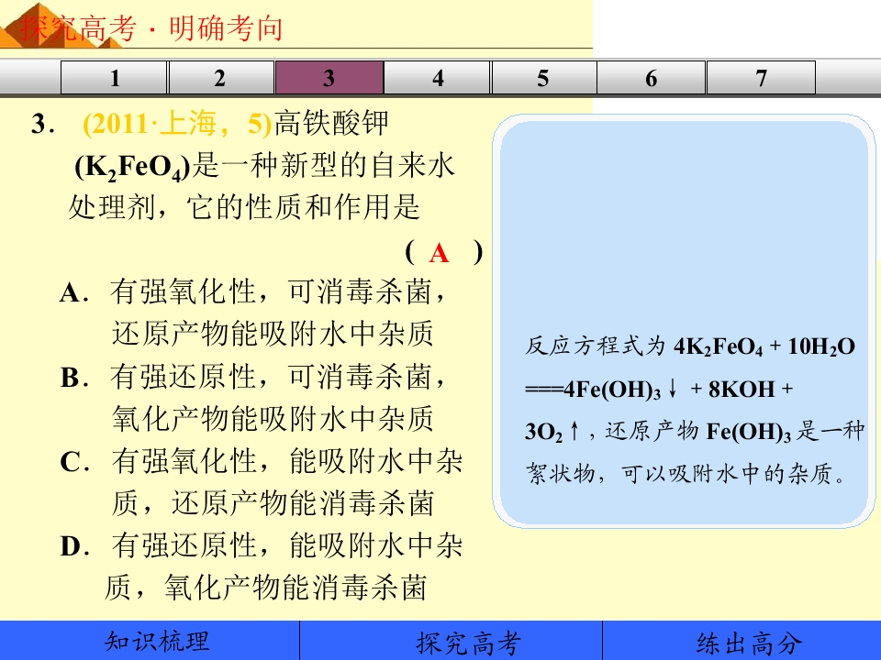Choose option D 有强还原性，能吸附水中杂质

pos(262,566)
